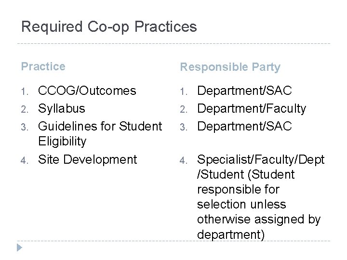Screen dimensions: 347x260
Task: Select the "Required Co-op Practices" slide title
Action: (109, 26)
